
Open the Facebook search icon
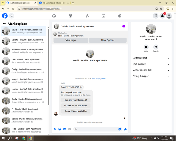click(12, 16)
